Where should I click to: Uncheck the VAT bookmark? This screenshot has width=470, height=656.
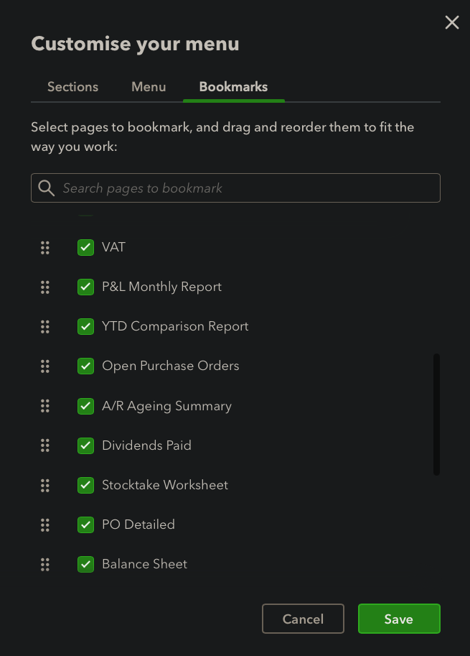click(85, 247)
